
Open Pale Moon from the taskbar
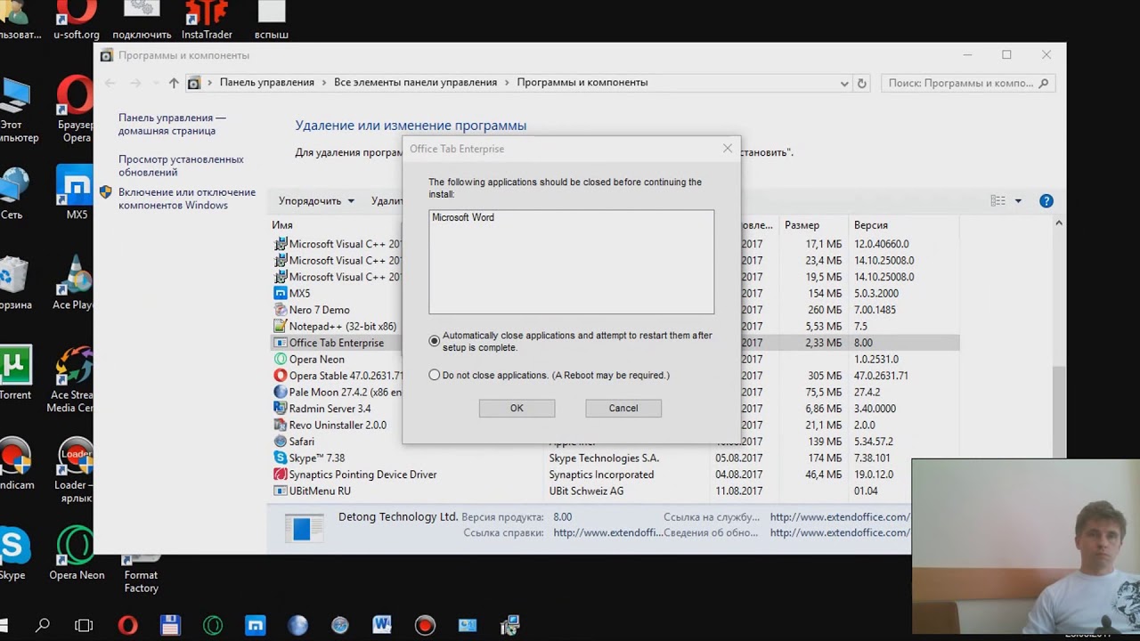click(297, 625)
